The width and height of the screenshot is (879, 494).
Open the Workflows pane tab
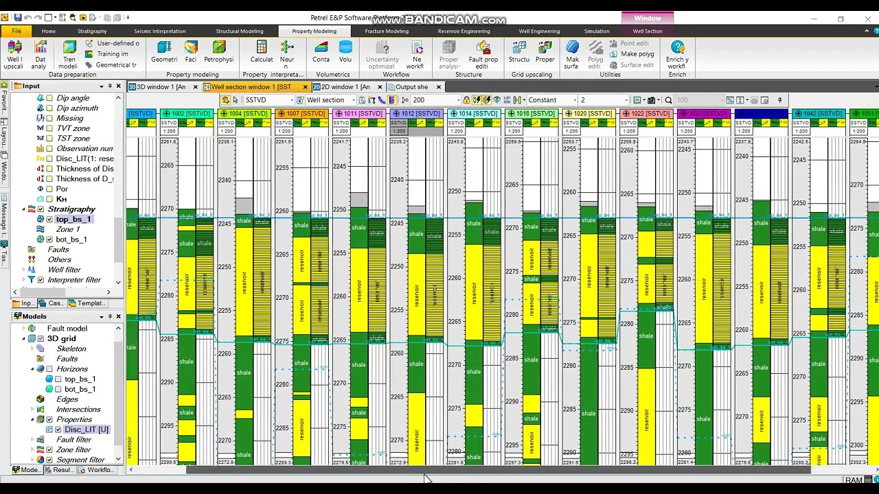coord(95,470)
